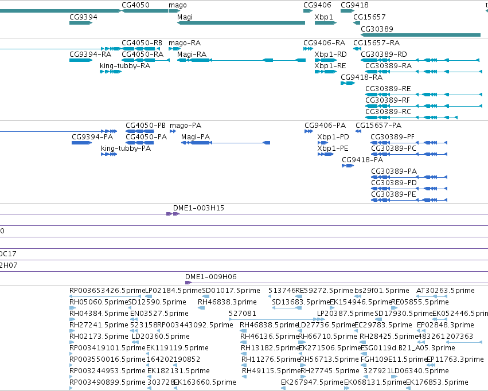Select the mago-PA protein label
Viewport: 488px width, 391px height.
coord(185,126)
